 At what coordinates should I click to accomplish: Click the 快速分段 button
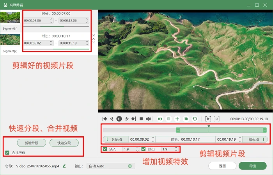click(64, 143)
